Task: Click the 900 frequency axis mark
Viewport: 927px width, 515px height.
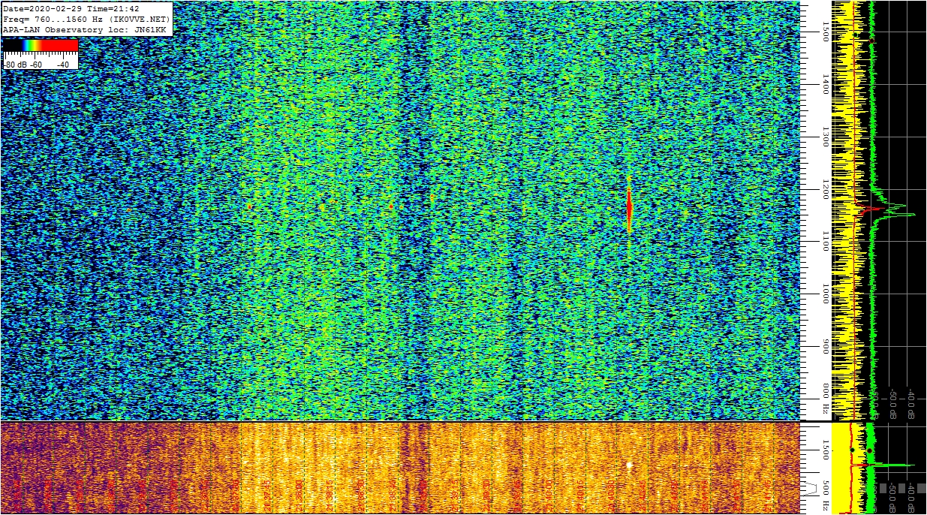Action: [x=825, y=346]
